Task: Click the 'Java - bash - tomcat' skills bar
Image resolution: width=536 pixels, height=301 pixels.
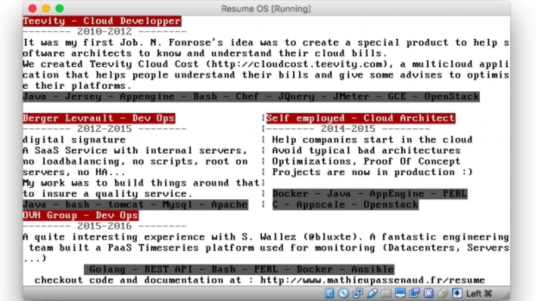Action: (135, 205)
